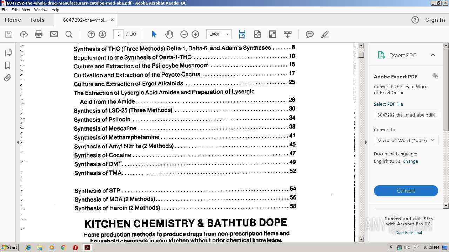Screen dimensions: 449x252
Task: Click the fit width scrolling icon
Action: (x=242, y=34)
